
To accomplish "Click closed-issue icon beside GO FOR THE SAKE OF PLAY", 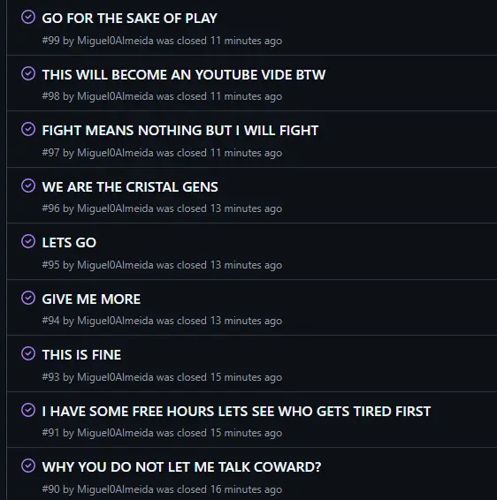I will point(28,17).
